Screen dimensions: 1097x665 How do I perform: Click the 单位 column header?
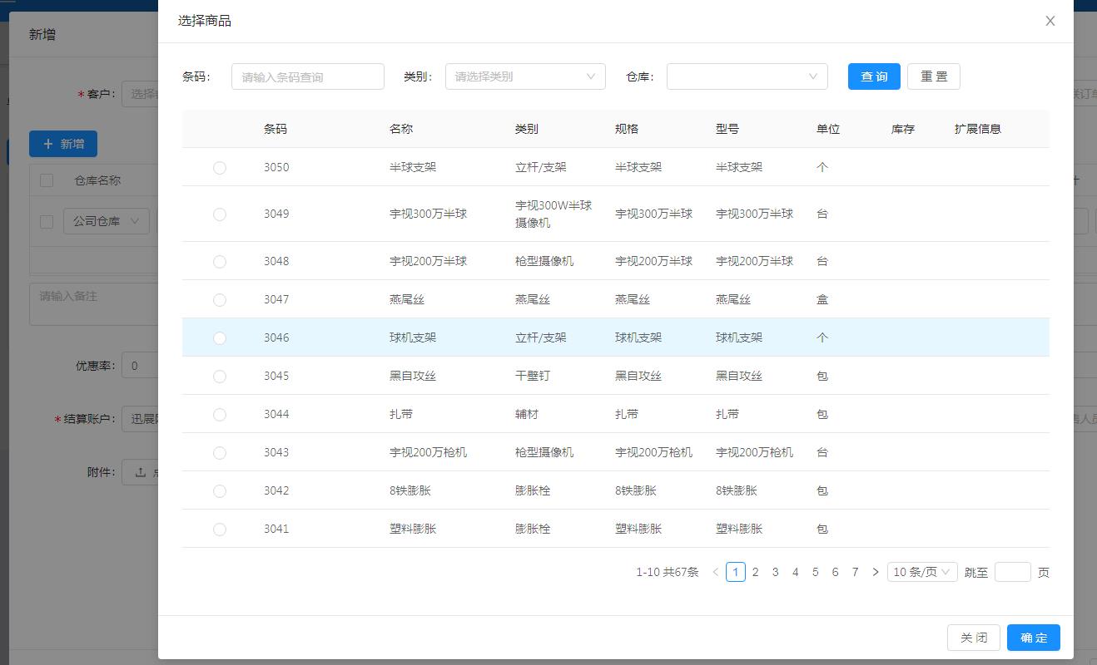click(x=828, y=129)
